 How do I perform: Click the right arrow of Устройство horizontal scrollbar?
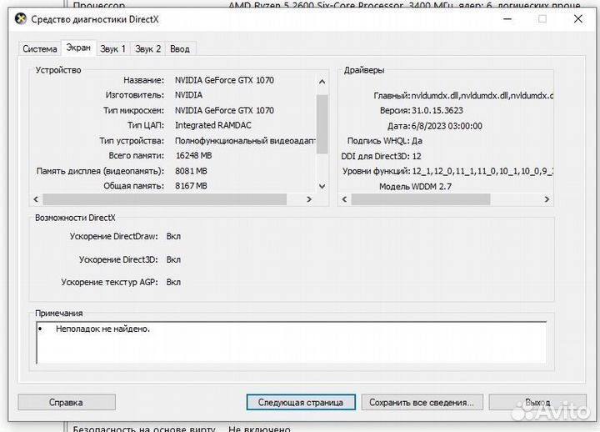tap(309, 199)
